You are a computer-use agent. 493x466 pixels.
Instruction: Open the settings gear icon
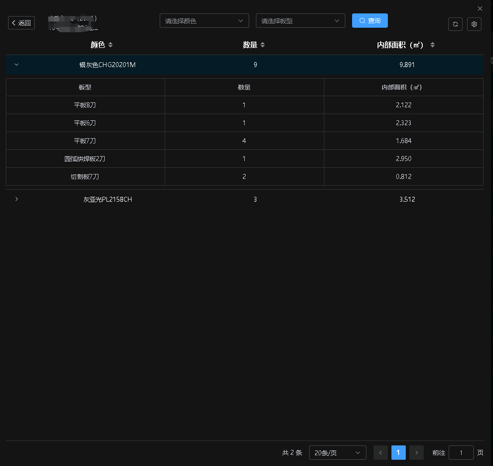[474, 24]
